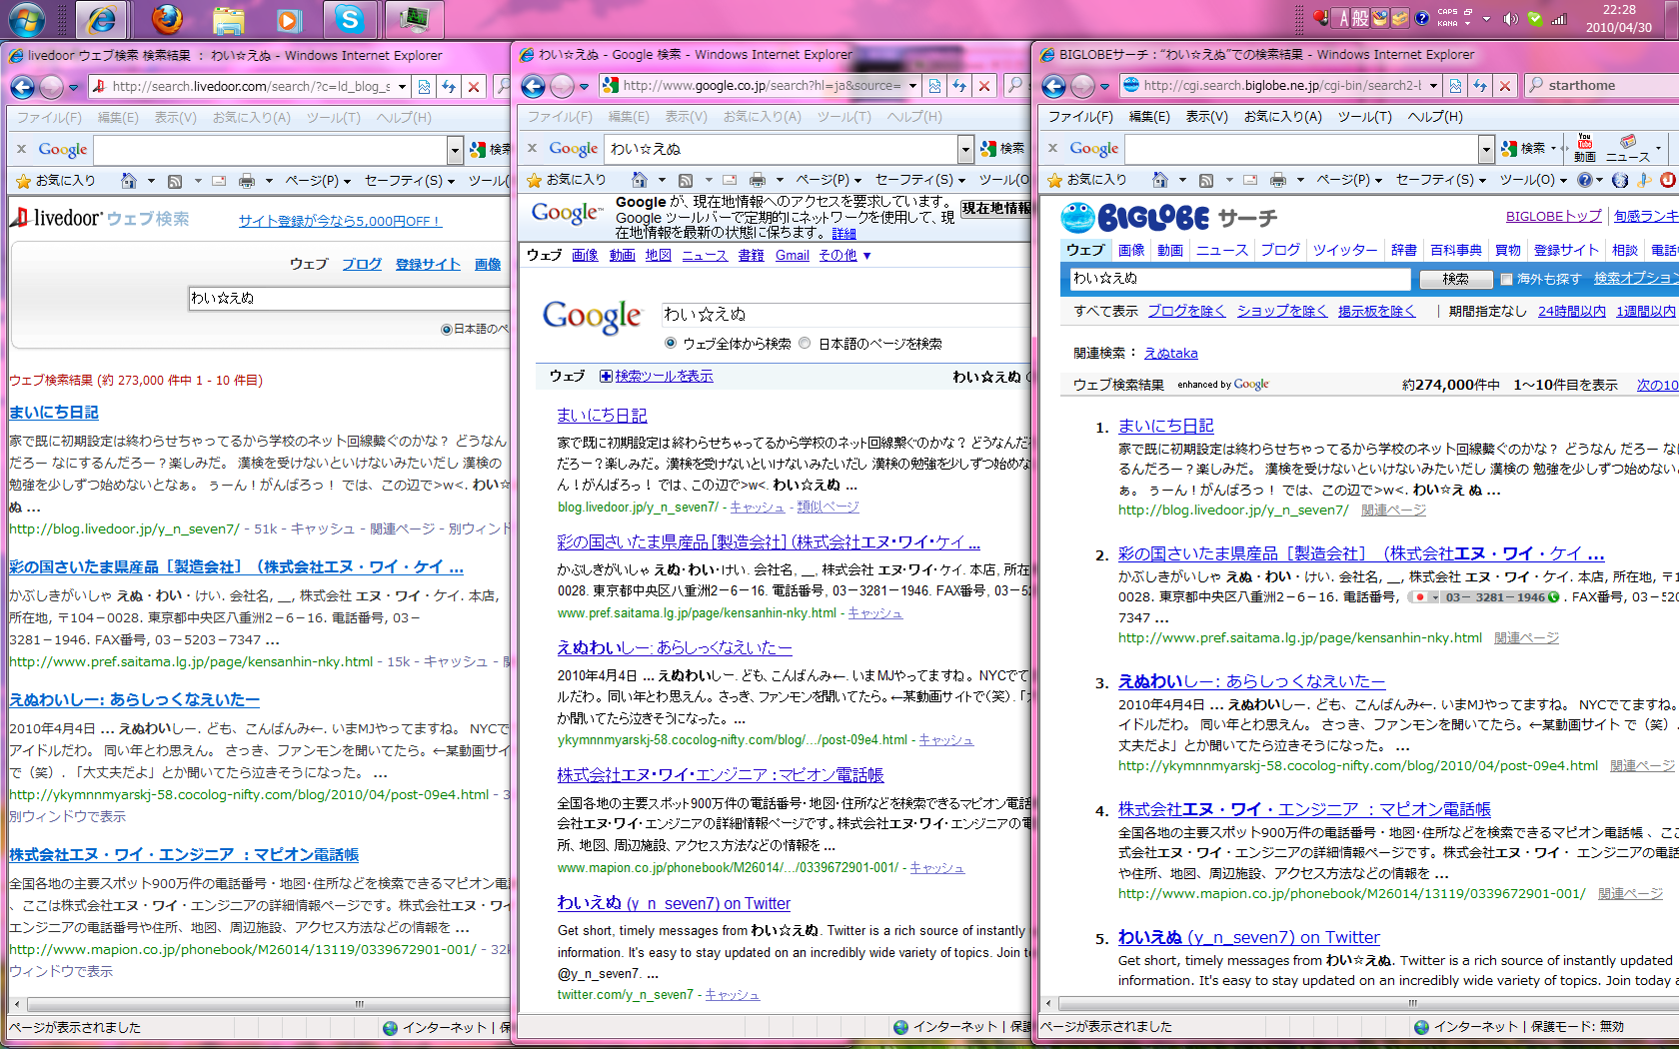The image size is (1679, 1049).
Task: Open お気に入り(A) menu in BIGLOBE window
Action: (1282, 117)
